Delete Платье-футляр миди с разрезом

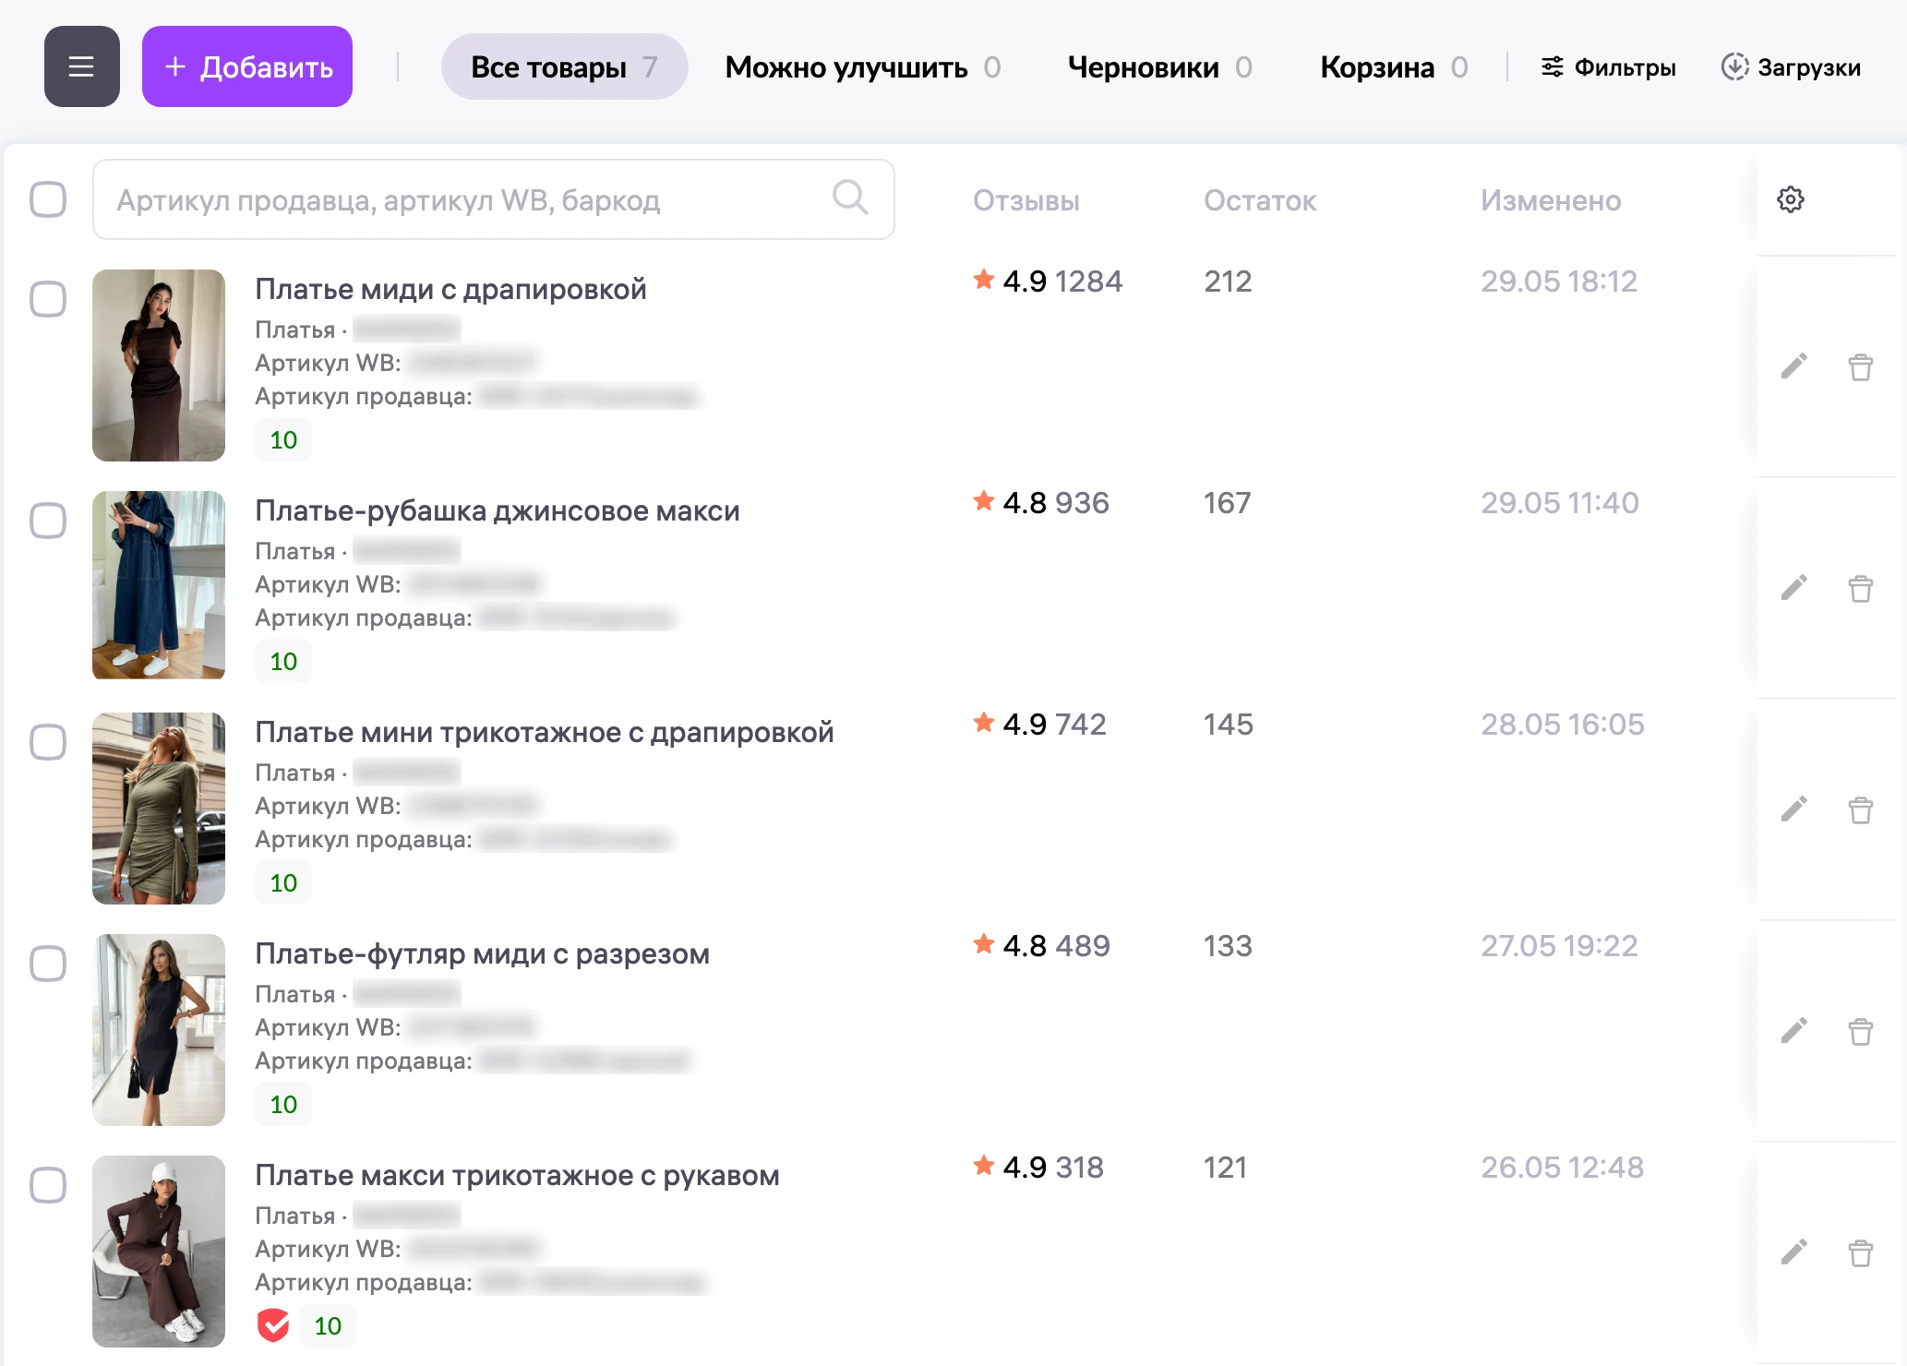[x=1860, y=1031]
